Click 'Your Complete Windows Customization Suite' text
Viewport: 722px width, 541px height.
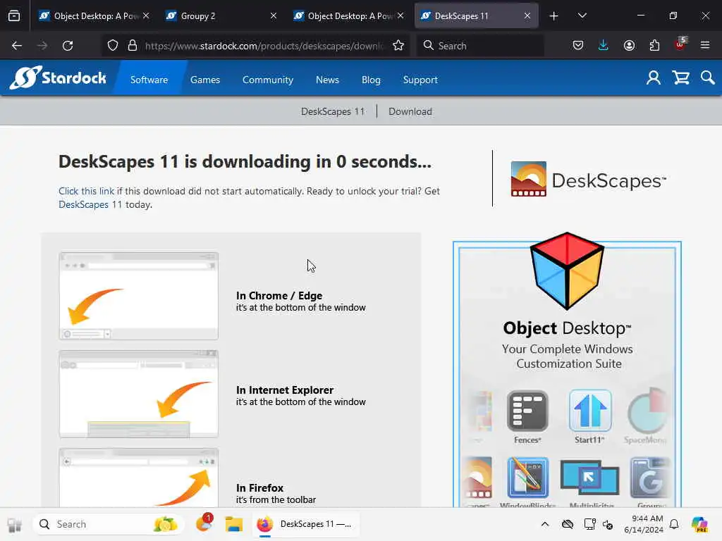[x=568, y=356]
